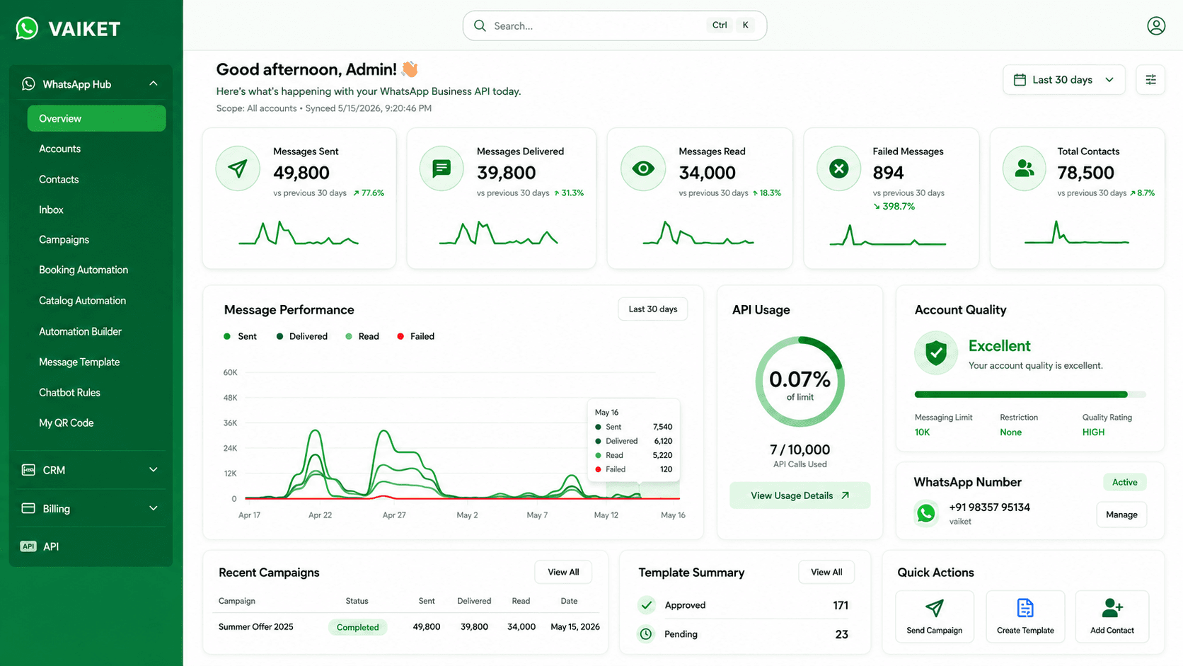
Task: Click the 77.6% Messages Sent change
Action: 368,193
